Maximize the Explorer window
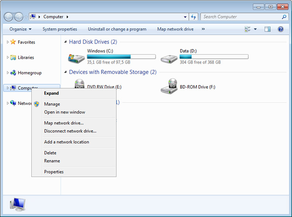Image resolution: width=292 pixels, height=217 pixels. tap(270, 7)
